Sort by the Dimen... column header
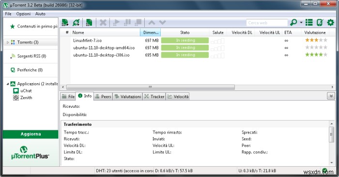 click(x=151, y=32)
